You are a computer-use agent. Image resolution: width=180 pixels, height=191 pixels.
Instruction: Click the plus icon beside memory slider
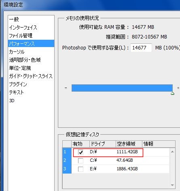pyautogui.click(x=178, y=88)
